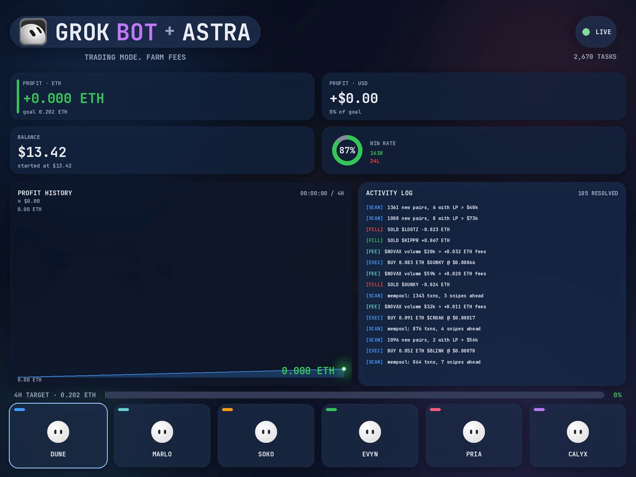Click the +$0.00 USD profit value
Screen dimensions: 636x477
tap(354, 98)
